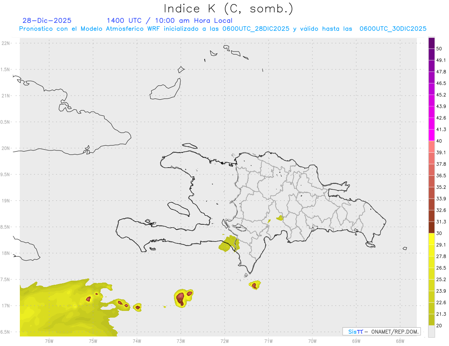The height and width of the screenshot is (346, 449).
Task: Select the "28-Dic-2025" date text
Action: pyautogui.click(x=47, y=21)
